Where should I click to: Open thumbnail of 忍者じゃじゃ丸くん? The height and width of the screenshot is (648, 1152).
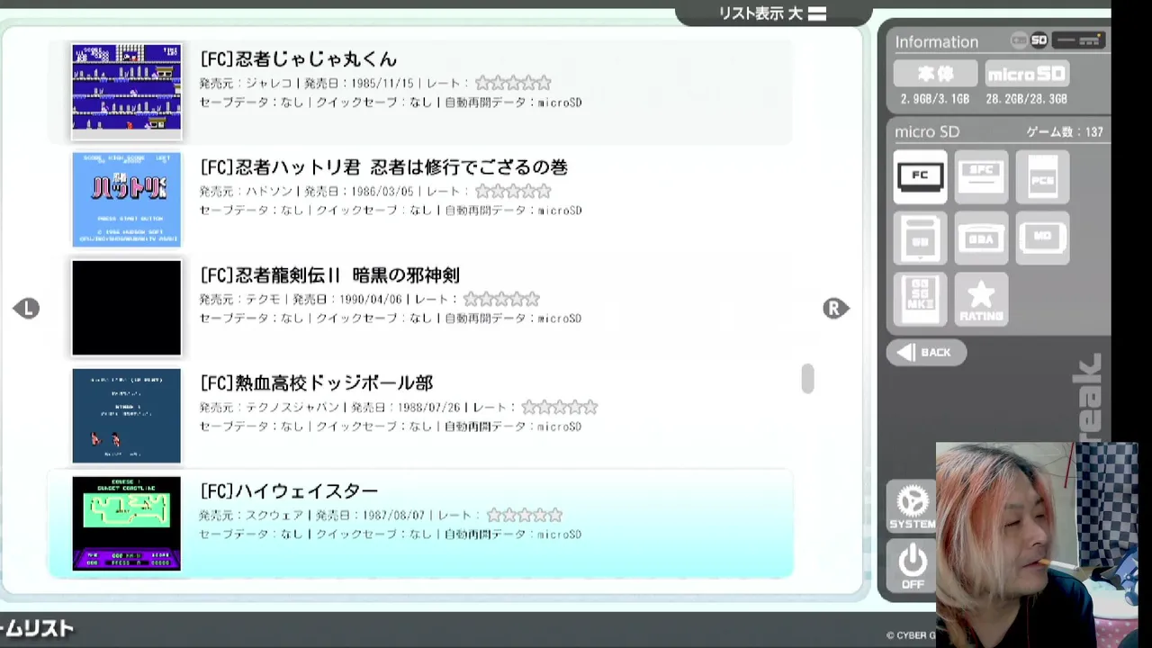127,91
